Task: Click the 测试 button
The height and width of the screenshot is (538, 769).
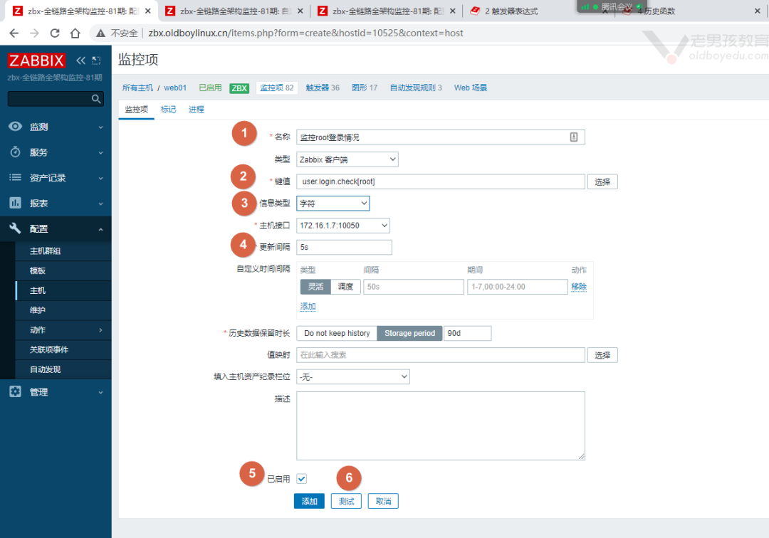Action: tap(346, 501)
